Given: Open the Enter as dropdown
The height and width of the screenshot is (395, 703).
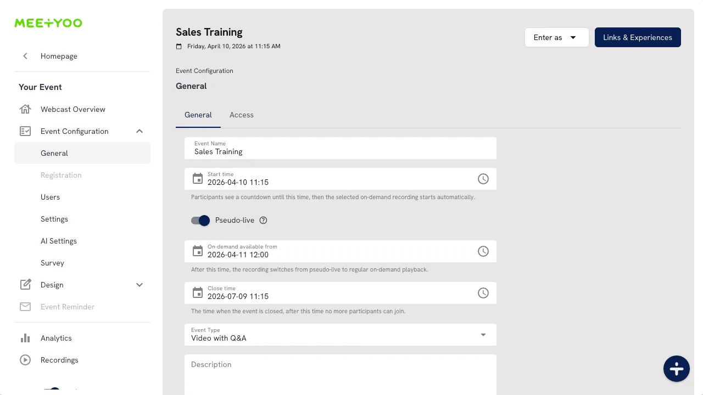Looking at the screenshot, I should (556, 37).
